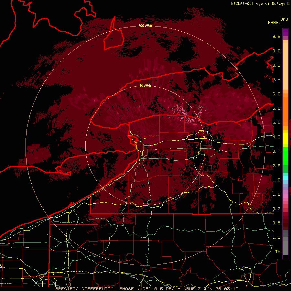Click the 2.6 value on the scale
Image resolution: width=291 pixels, height=291 pixels.
(276, 166)
